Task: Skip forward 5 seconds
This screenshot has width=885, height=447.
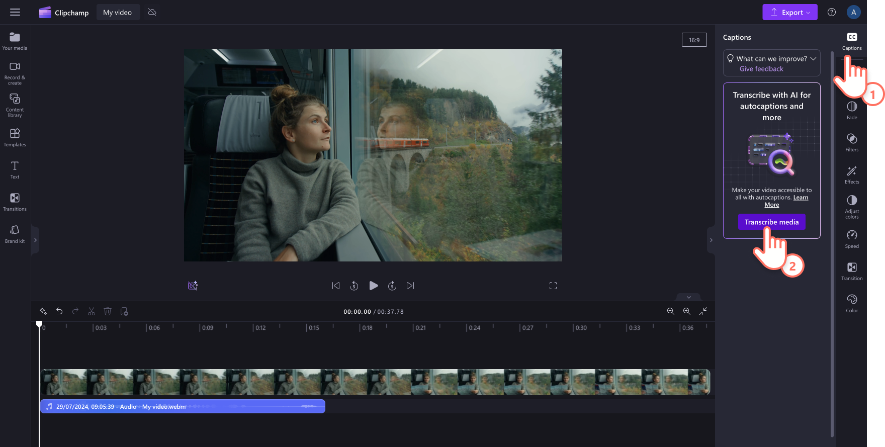Action: coord(392,286)
